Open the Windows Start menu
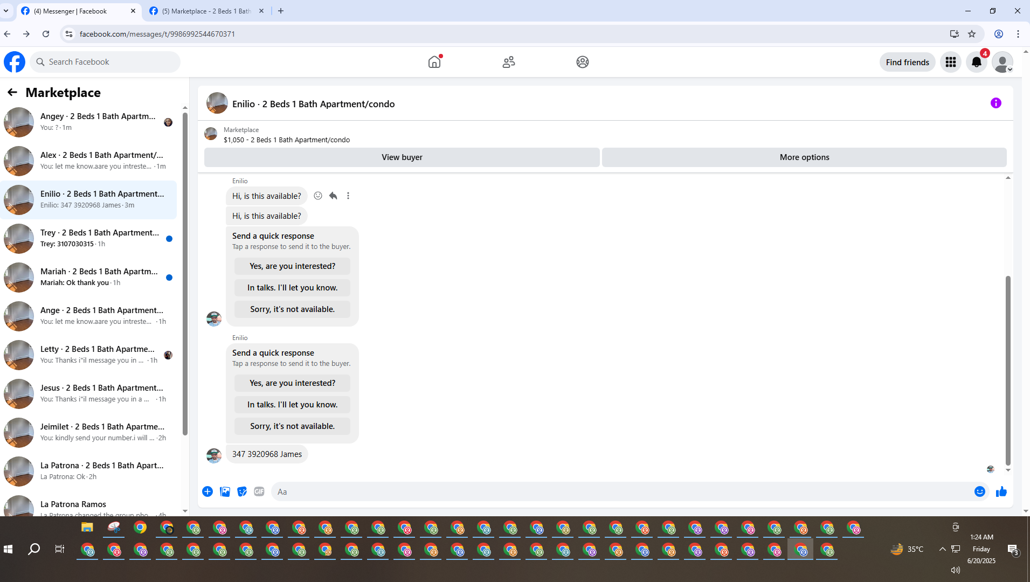The image size is (1030, 582). pyautogui.click(x=8, y=549)
